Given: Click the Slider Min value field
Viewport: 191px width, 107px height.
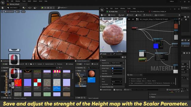Looking at the screenshot, I should tap(117, 71).
